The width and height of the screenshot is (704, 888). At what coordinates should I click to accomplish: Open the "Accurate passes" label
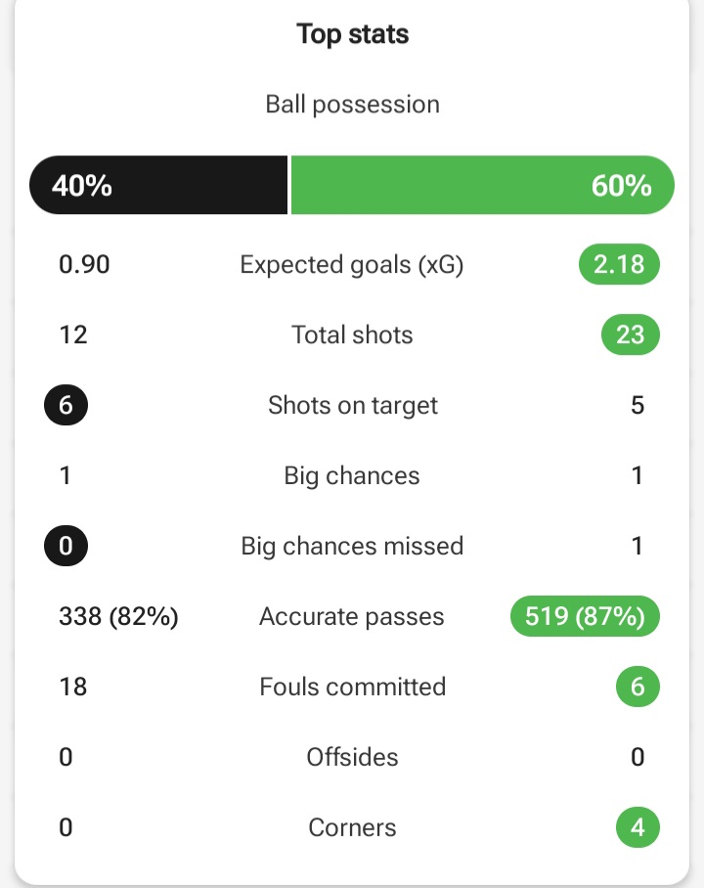tap(352, 617)
